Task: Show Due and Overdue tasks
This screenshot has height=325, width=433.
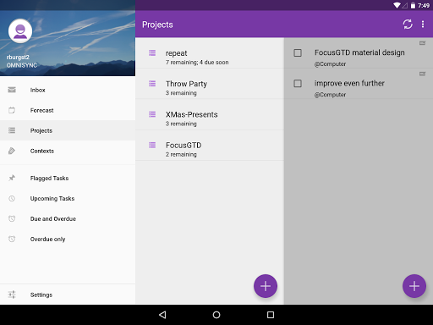Action: click(x=68, y=219)
